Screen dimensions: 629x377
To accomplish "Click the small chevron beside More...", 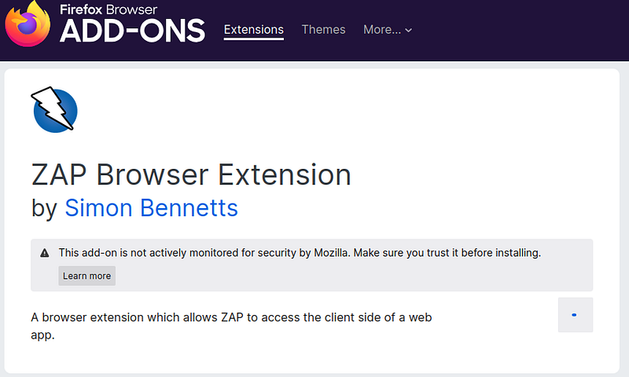I will [x=408, y=30].
